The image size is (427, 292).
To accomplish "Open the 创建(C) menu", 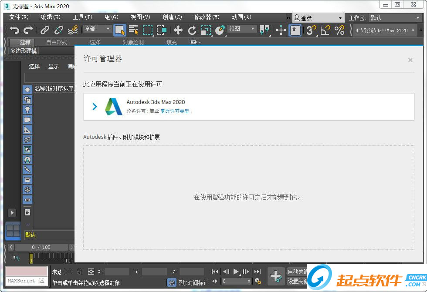I will point(172,17).
